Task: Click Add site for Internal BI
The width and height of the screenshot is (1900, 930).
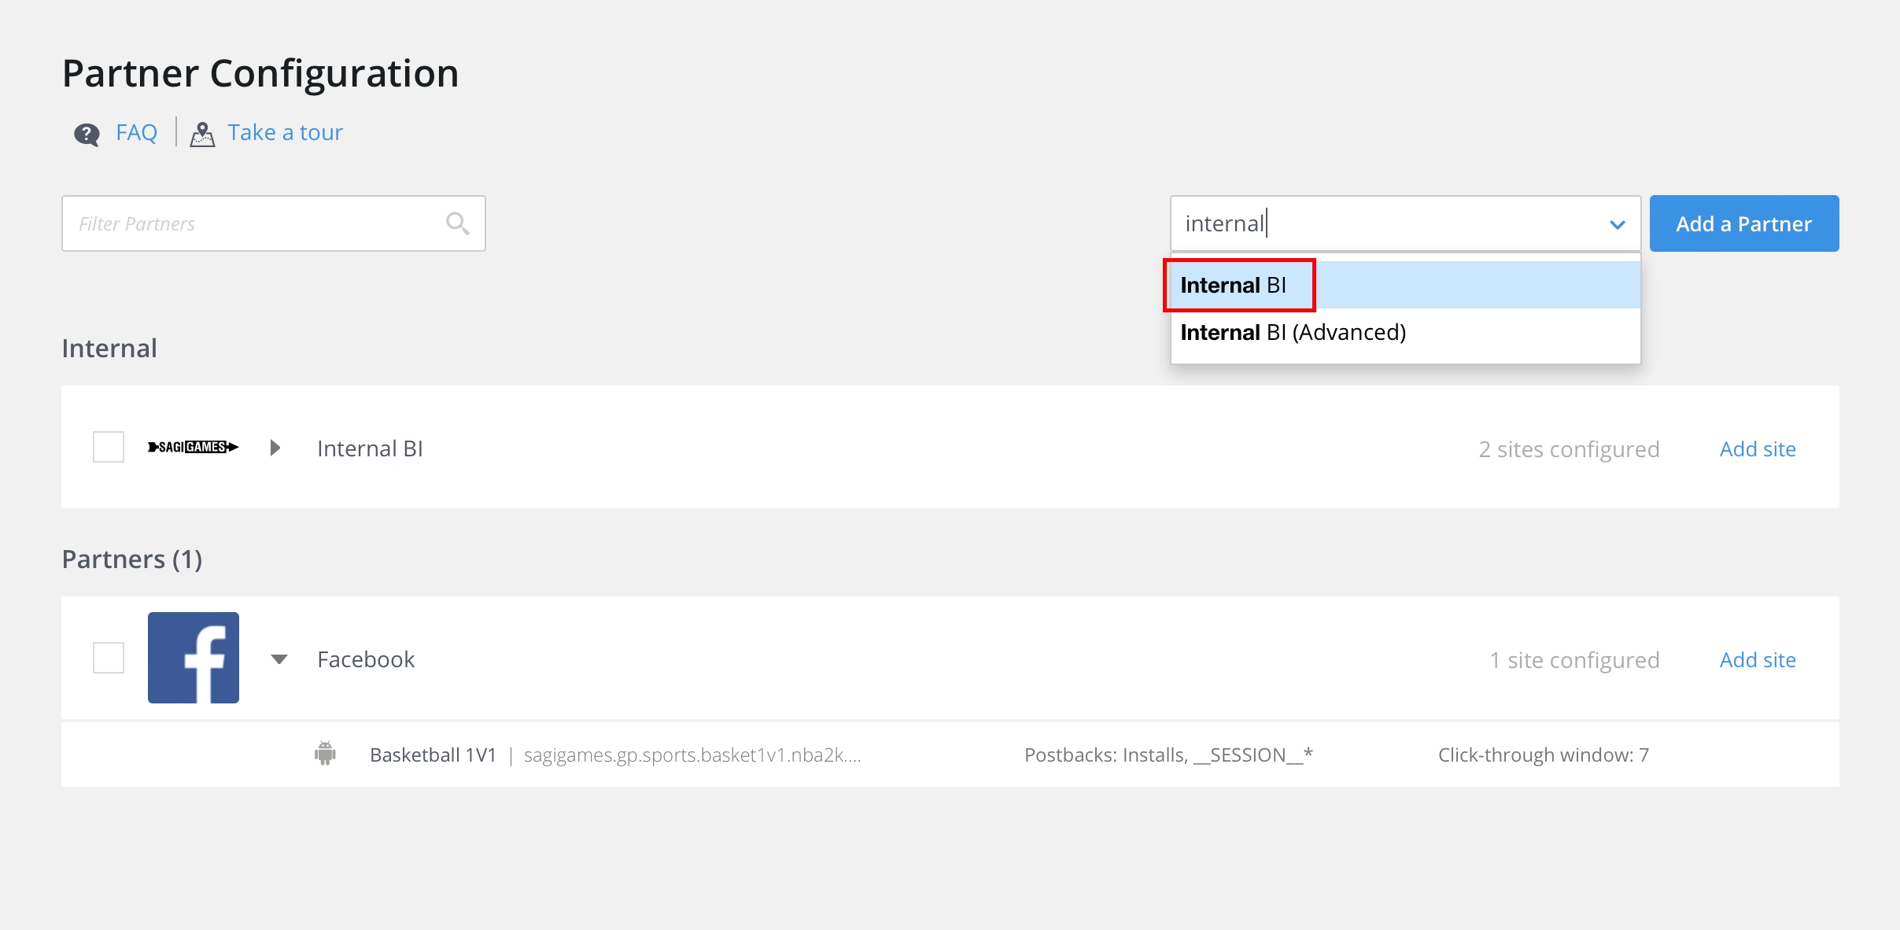Action: (x=1757, y=448)
